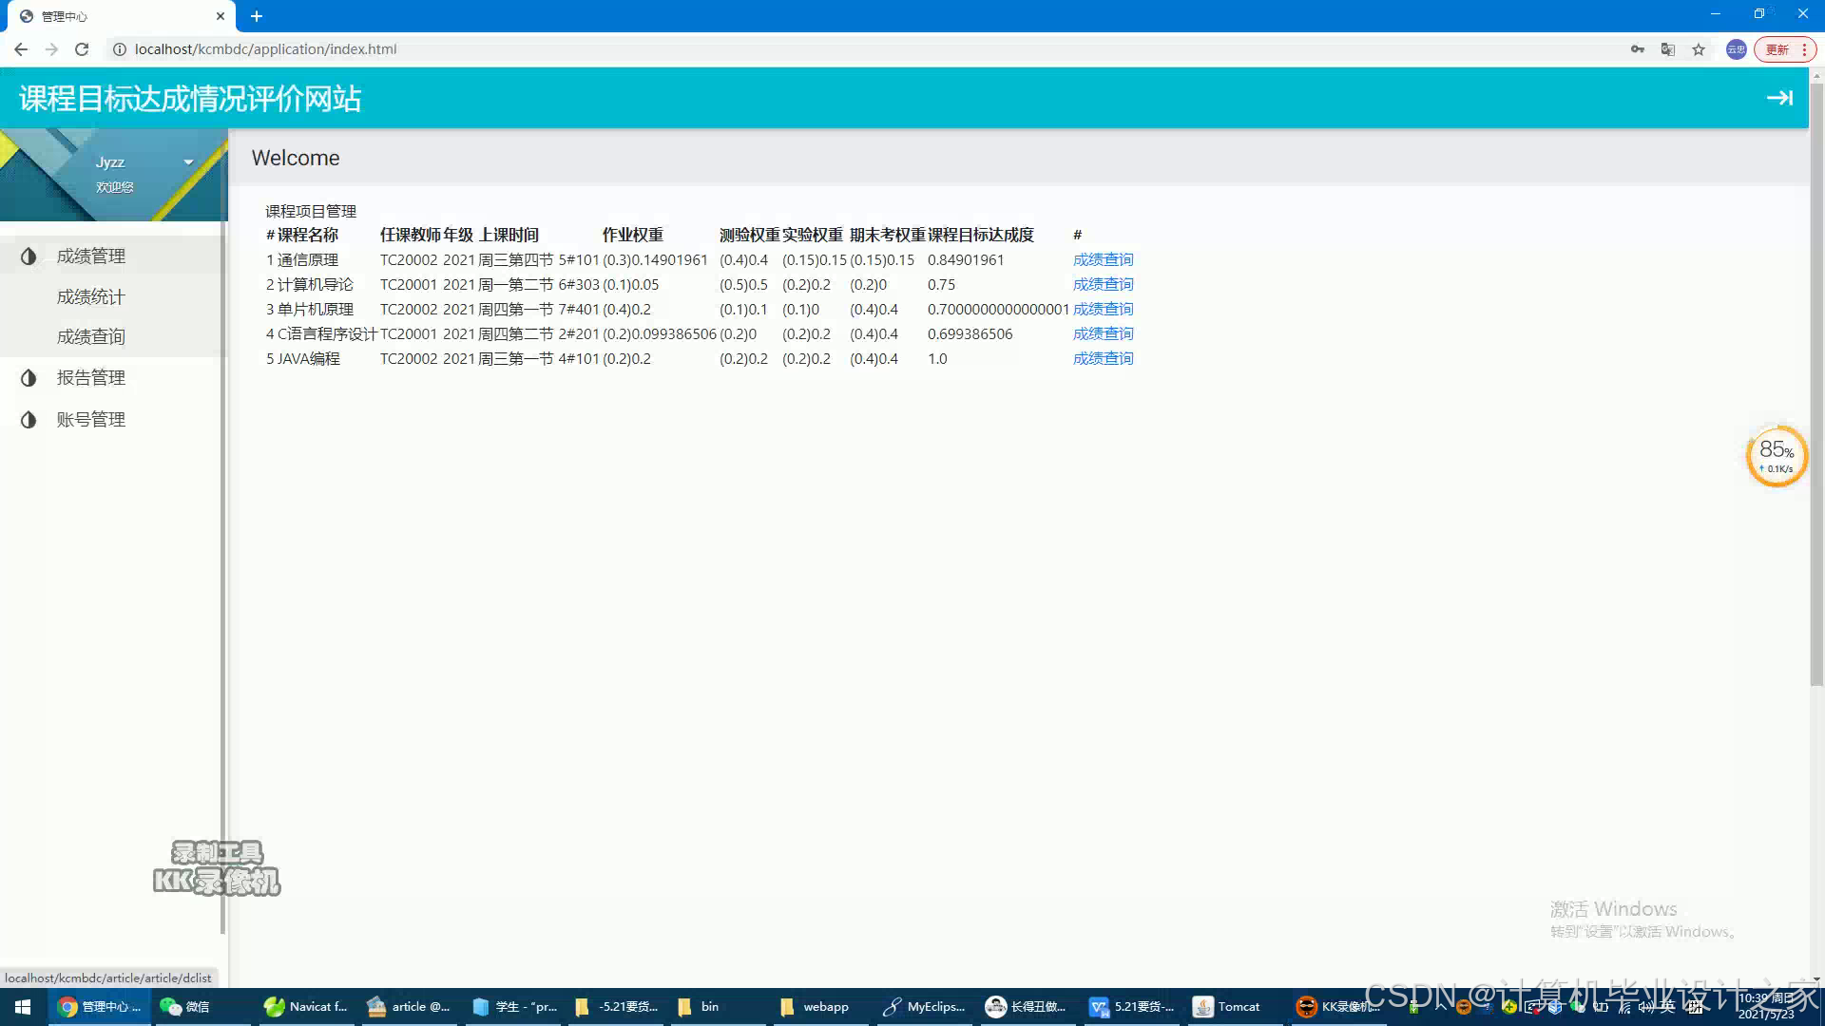Open Navicat from the taskbar

tap(306, 1007)
